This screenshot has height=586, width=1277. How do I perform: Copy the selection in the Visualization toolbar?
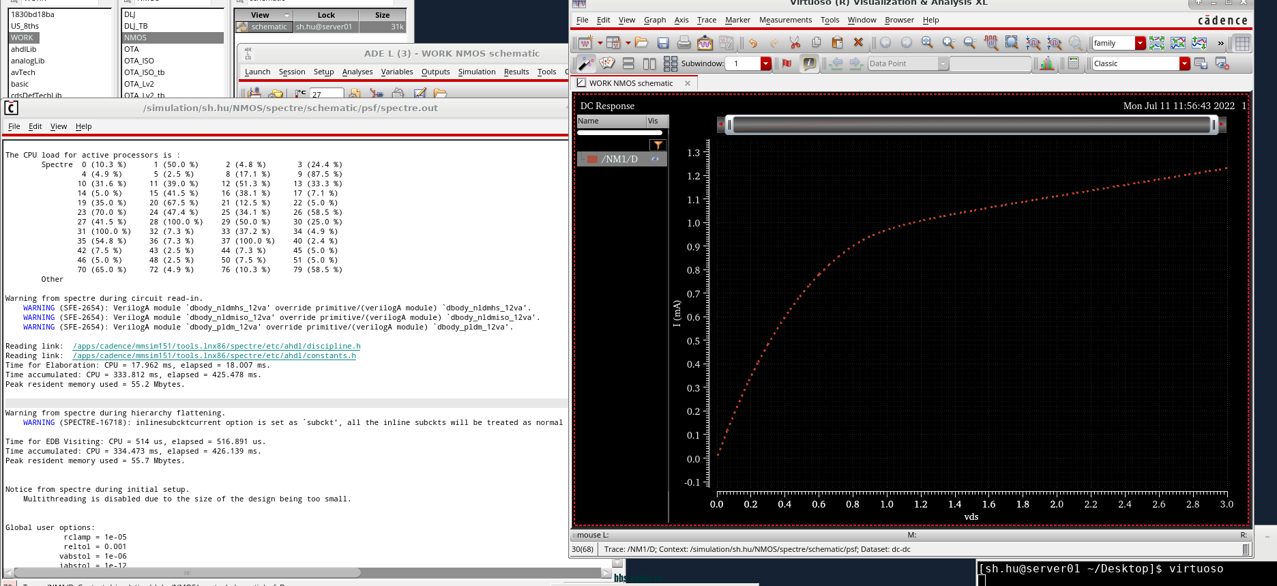pos(817,43)
